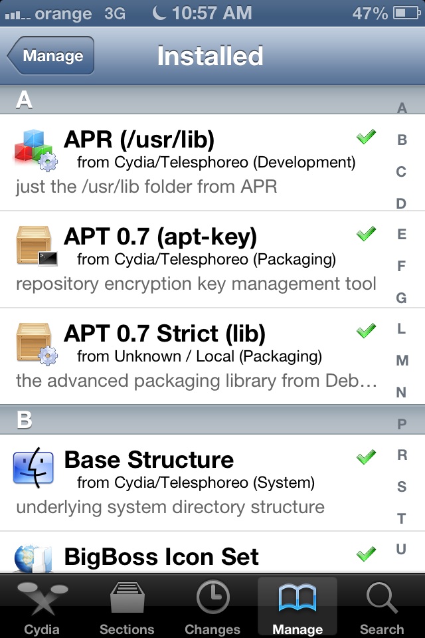Image resolution: width=425 pixels, height=638 pixels.
Task: Click the green checkmark on APR row
Action: [366, 137]
